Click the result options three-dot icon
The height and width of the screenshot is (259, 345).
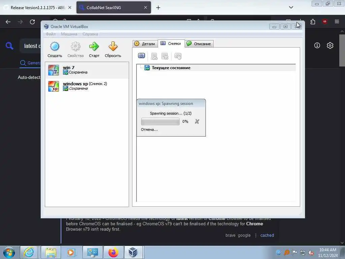(x=256, y=235)
